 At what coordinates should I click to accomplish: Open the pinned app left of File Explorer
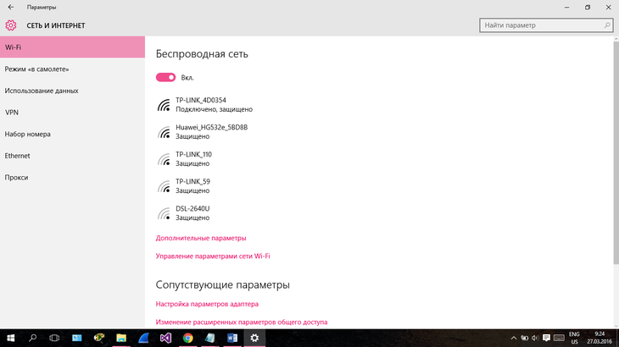tap(98, 338)
